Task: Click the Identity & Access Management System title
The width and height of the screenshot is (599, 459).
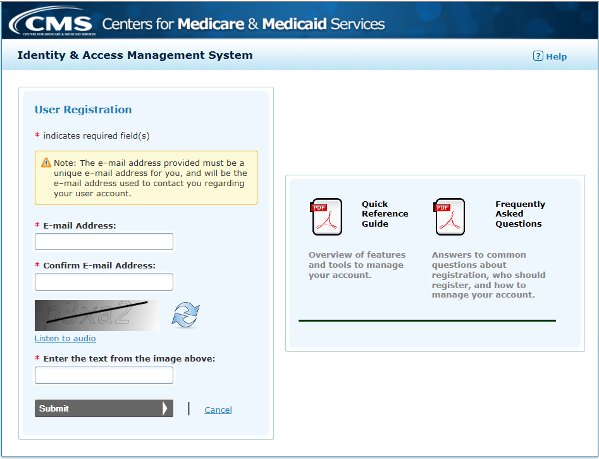Action: coord(135,56)
